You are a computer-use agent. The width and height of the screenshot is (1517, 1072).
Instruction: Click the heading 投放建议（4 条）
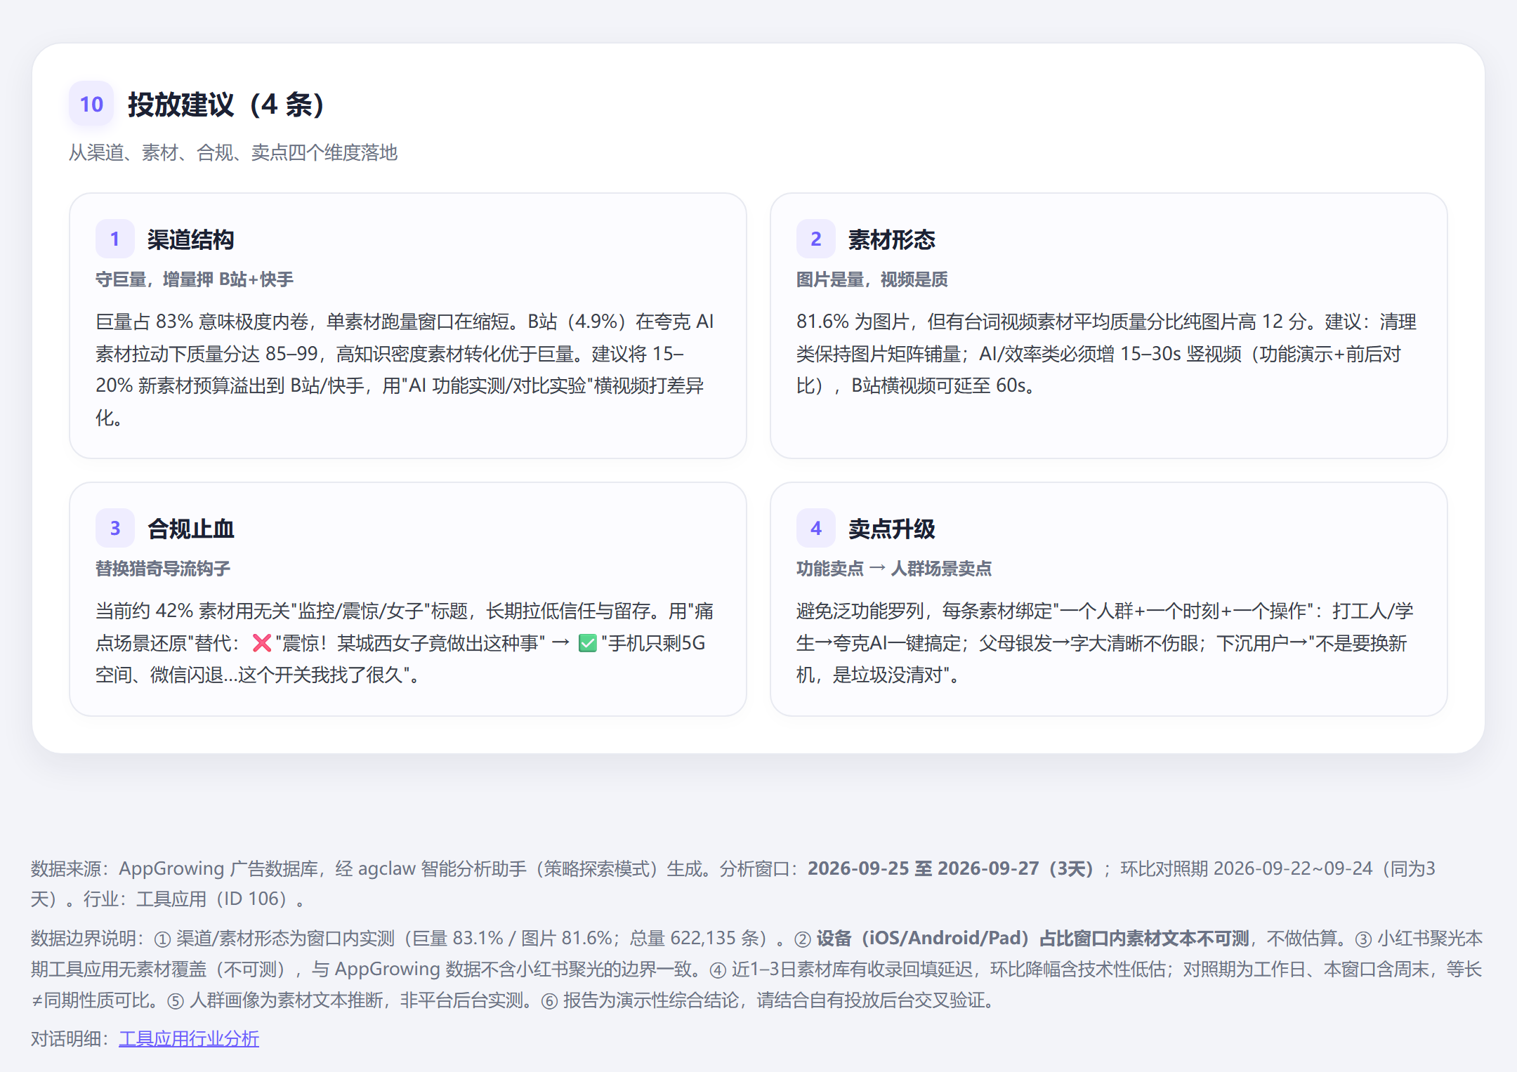coord(226,105)
